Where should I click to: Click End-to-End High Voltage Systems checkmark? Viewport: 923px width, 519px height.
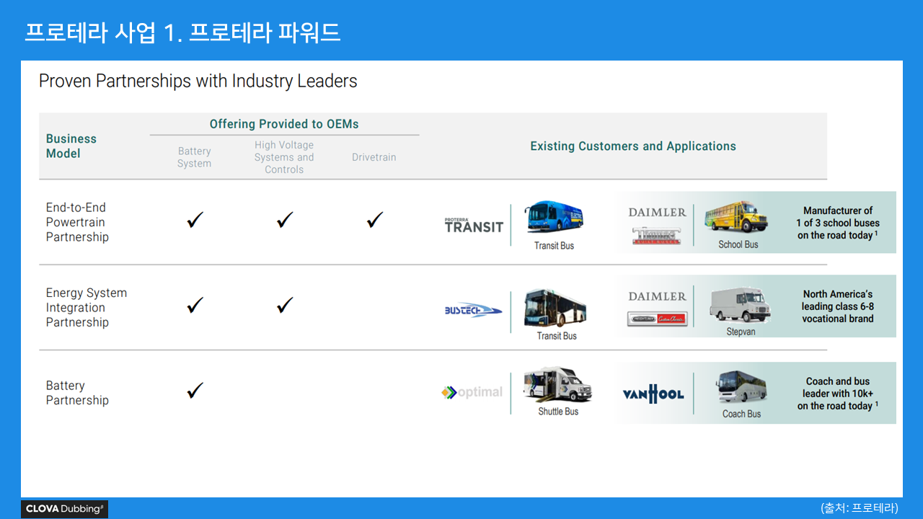tap(285, 220)
